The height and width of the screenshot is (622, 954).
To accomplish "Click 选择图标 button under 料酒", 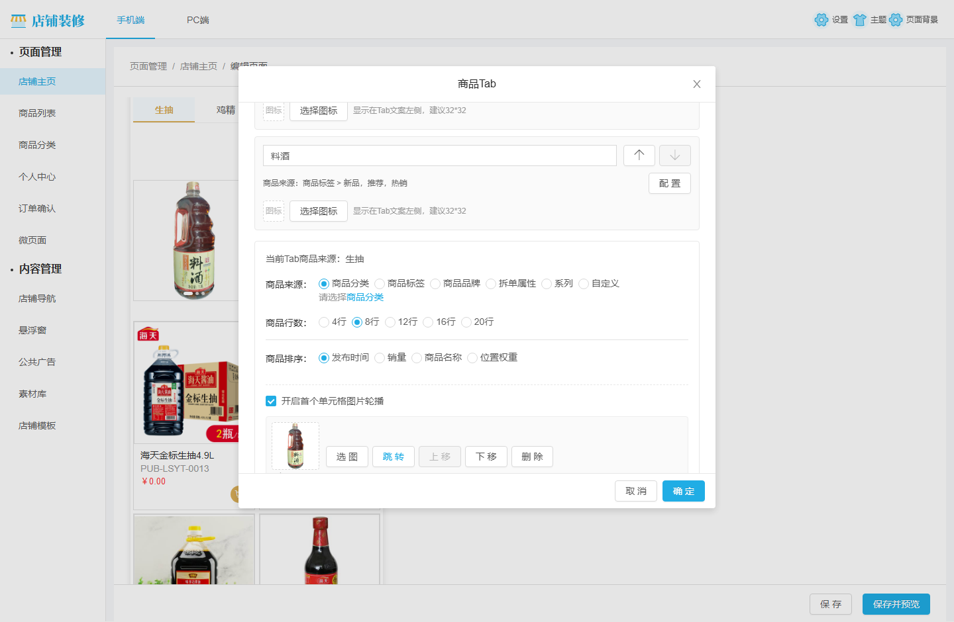I will tap(319, 211).
